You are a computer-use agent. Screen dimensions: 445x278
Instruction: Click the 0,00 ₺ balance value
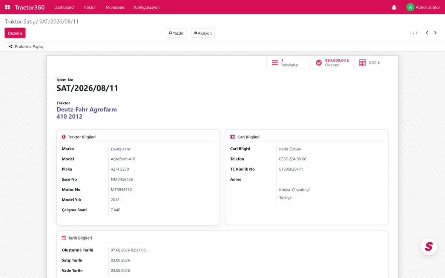[374, 63]
